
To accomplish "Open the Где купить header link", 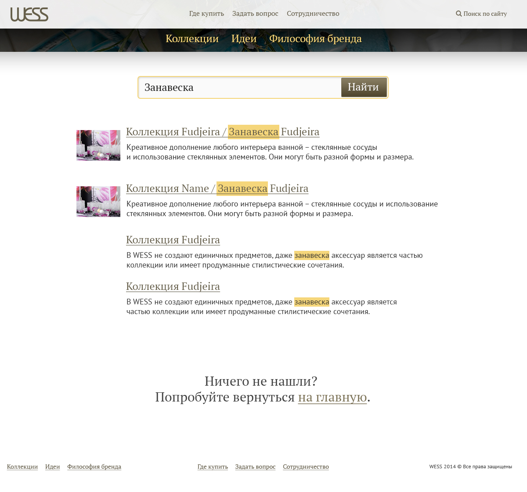I will (x=206, y=14).
